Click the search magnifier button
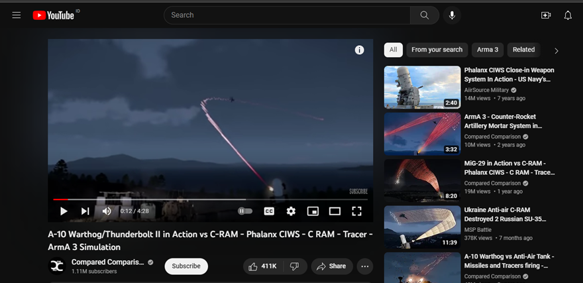 coord(425,15)
